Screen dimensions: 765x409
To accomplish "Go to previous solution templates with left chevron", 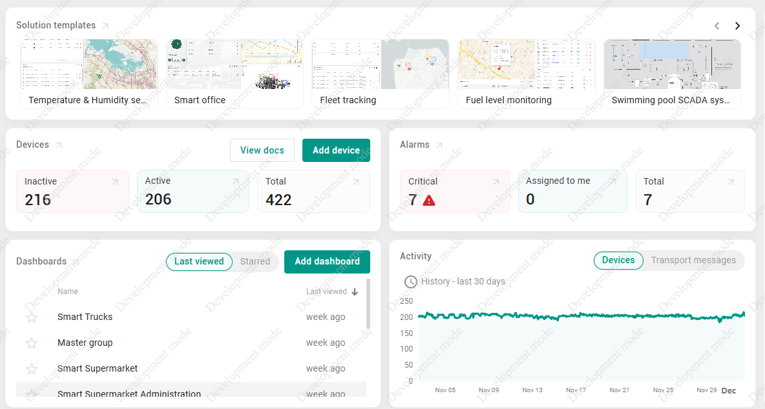I will (717, 26).
